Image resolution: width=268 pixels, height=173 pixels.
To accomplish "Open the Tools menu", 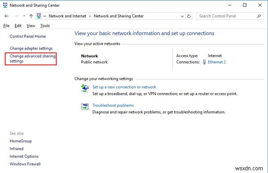I will tap(45, 26).
